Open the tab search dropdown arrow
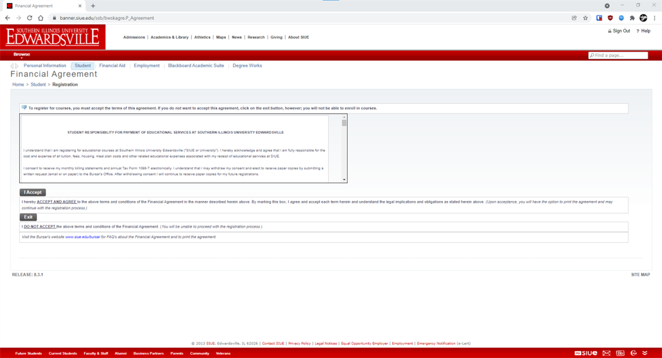662x358 pixels. [x=607, y=6]
